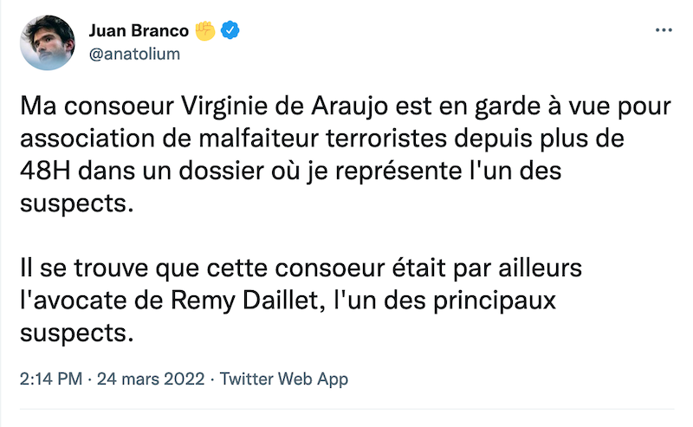Image resolution: width=693 pixels, height=427 pixels.
Task: Open the Juan Branco display name link
Action: pyautogui.click(x=139, y=31)
